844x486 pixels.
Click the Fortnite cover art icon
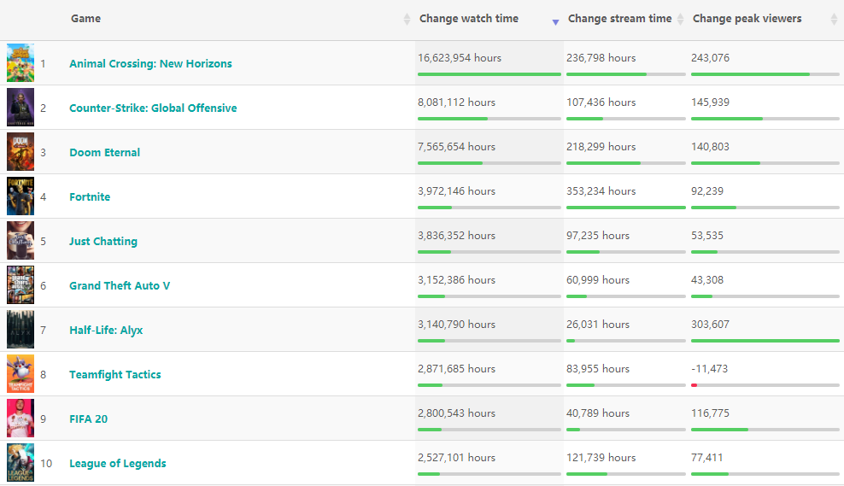pos(21,196)
